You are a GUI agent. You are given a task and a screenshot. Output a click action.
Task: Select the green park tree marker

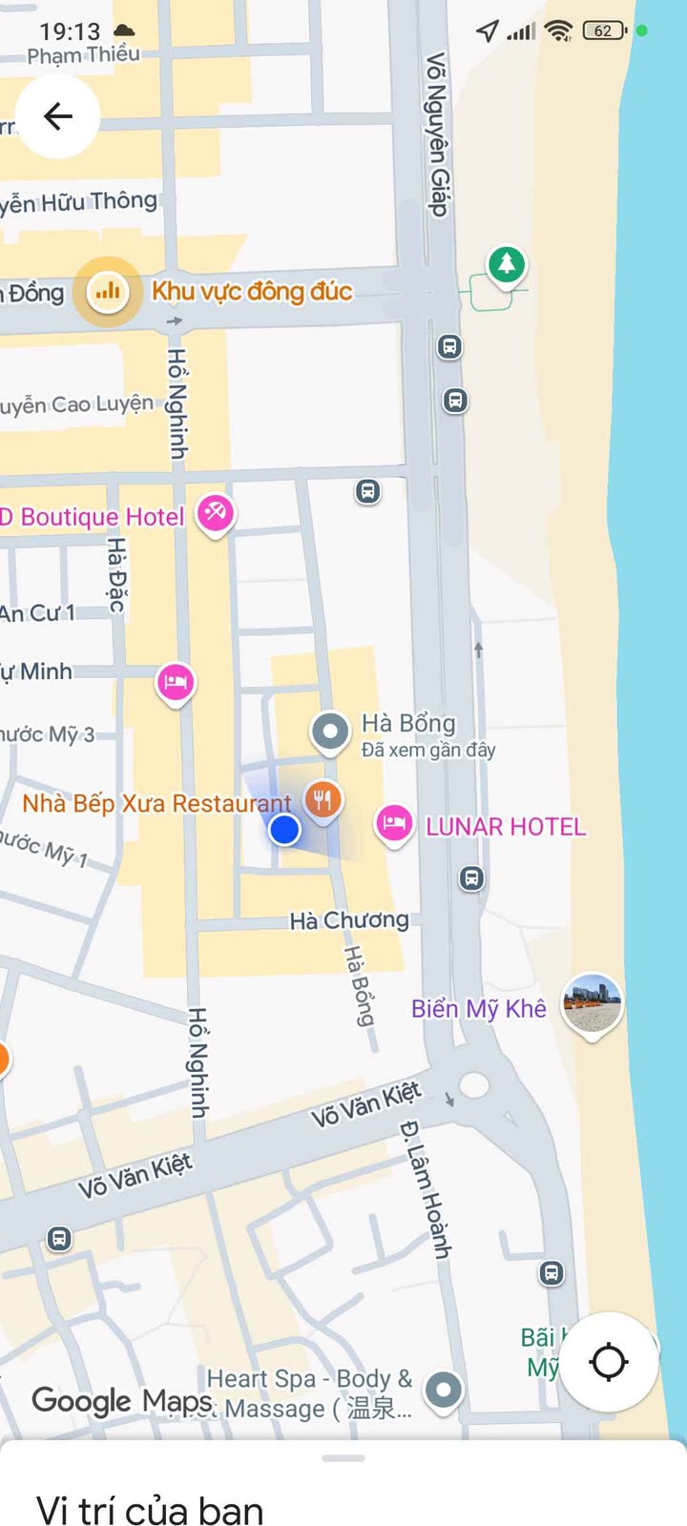click(x=507, y=263)
